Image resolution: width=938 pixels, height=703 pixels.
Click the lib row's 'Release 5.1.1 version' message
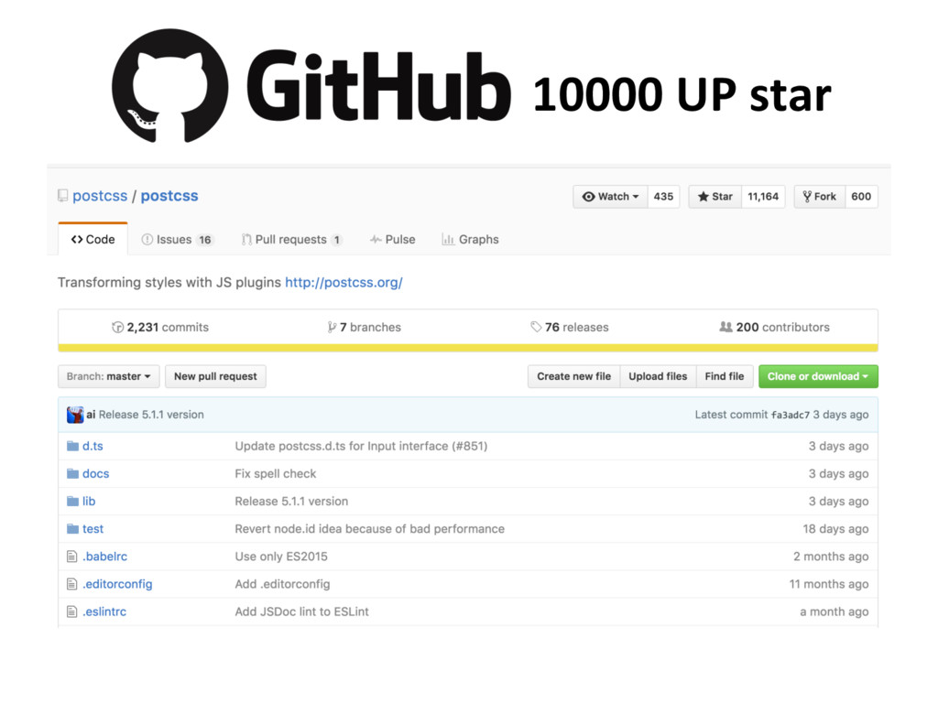pos(291,501)
